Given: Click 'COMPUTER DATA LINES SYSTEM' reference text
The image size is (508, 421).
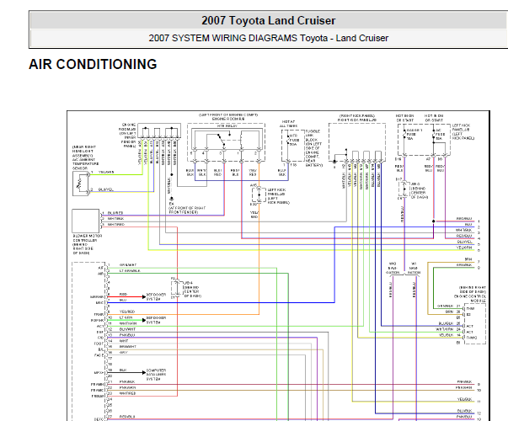Looking at the screenshot, I should pyautogui.click(x=156, y=375).
